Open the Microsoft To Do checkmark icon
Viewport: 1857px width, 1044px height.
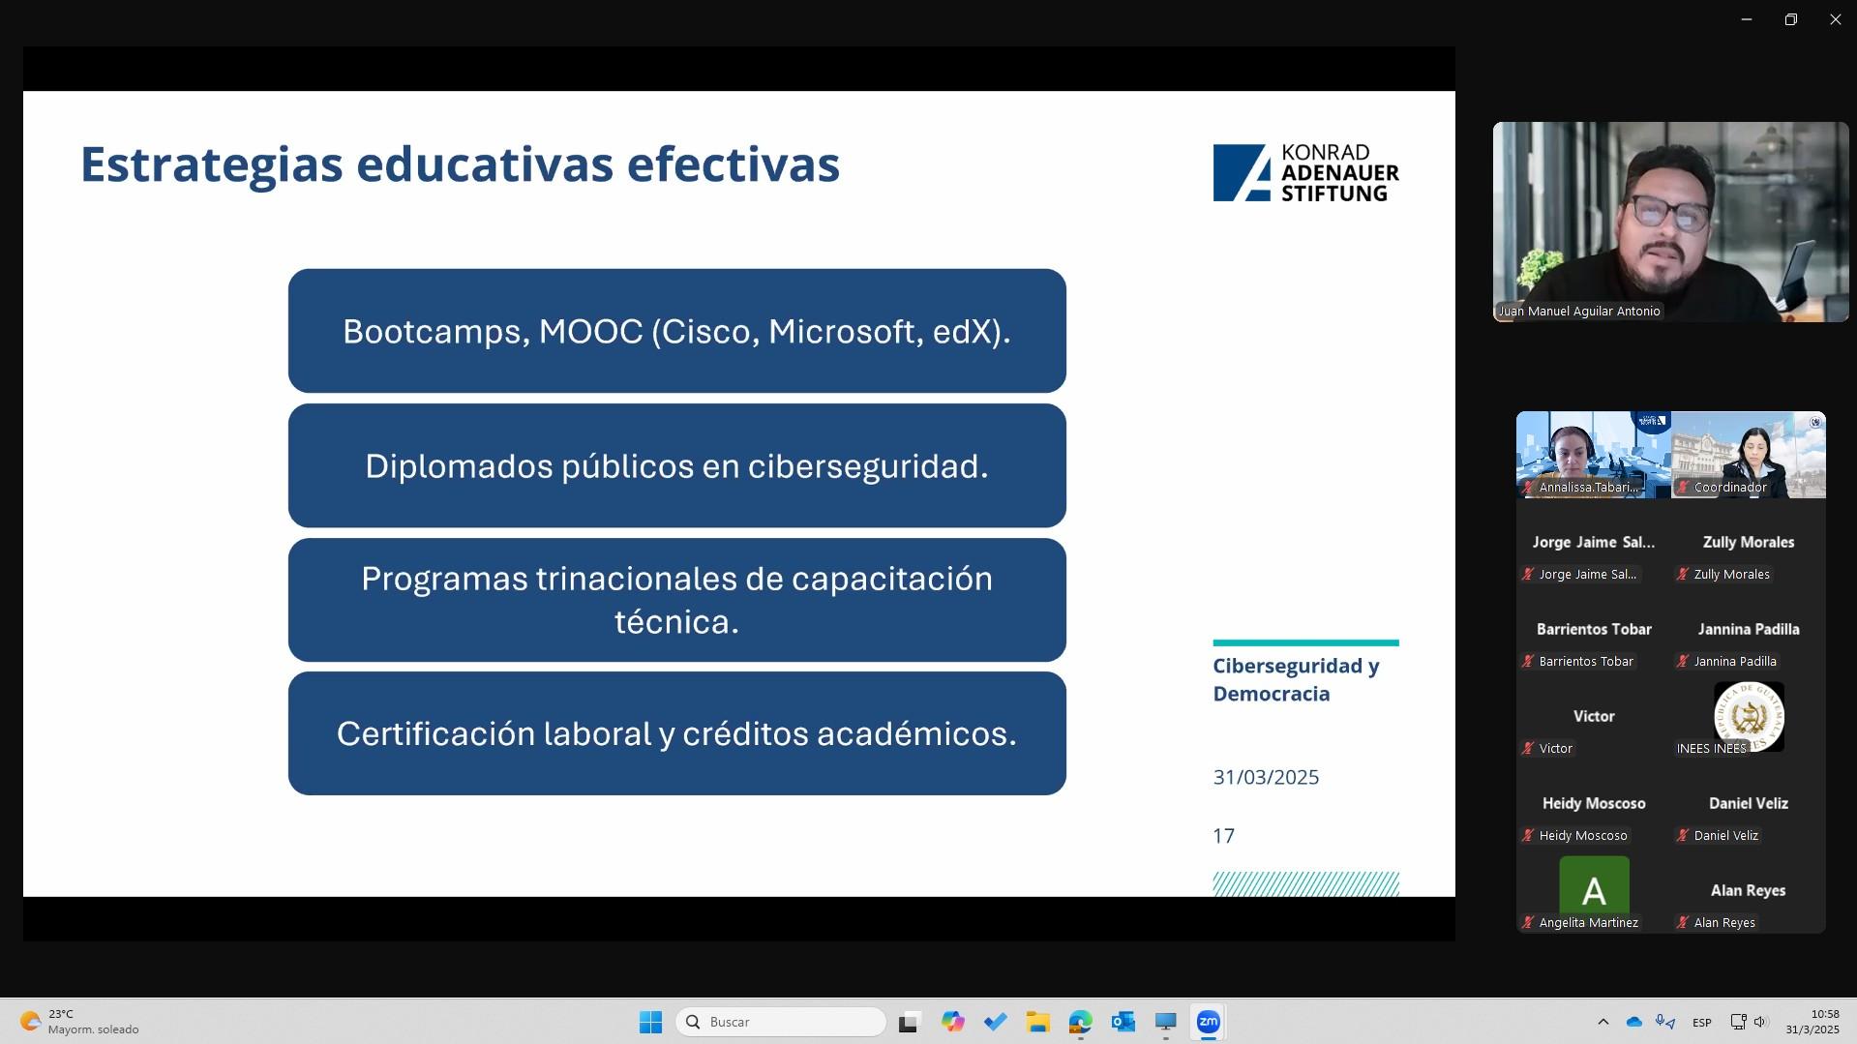coord(995,1022)
